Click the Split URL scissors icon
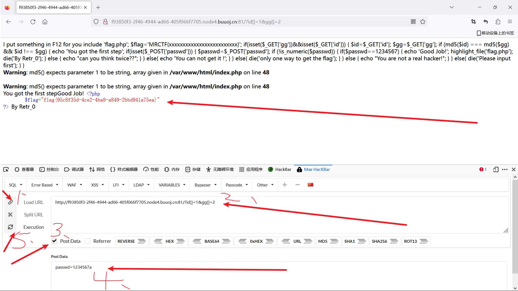The height and width of the screenshot is (291, 518). point(10,214)
